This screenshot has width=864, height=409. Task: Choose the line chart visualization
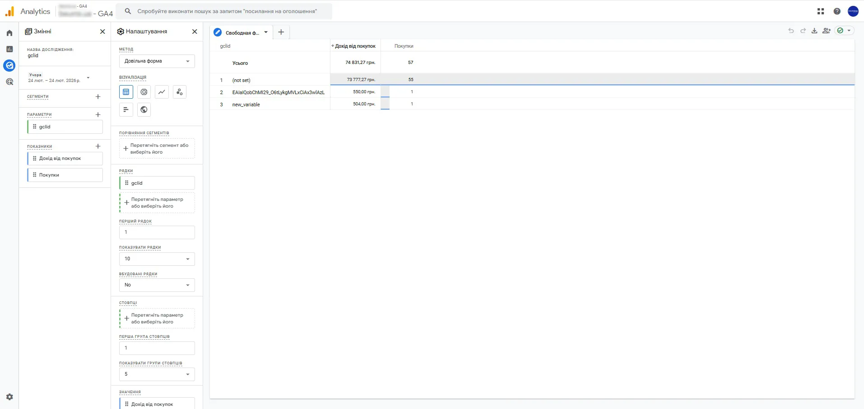click(162, 92)
